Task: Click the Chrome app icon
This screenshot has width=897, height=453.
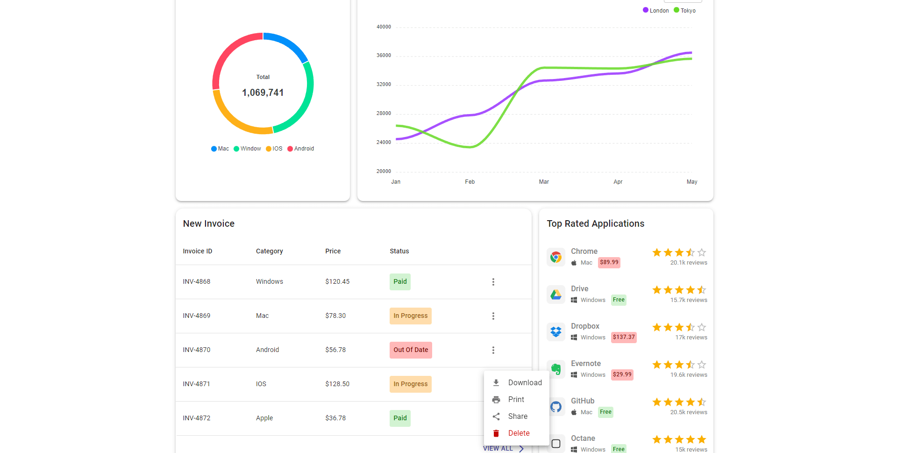Action: pyautogui.click(x=556, y=257)
